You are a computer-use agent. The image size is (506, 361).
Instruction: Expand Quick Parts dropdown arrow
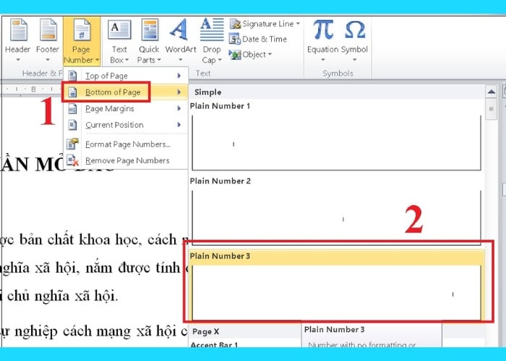159,60
